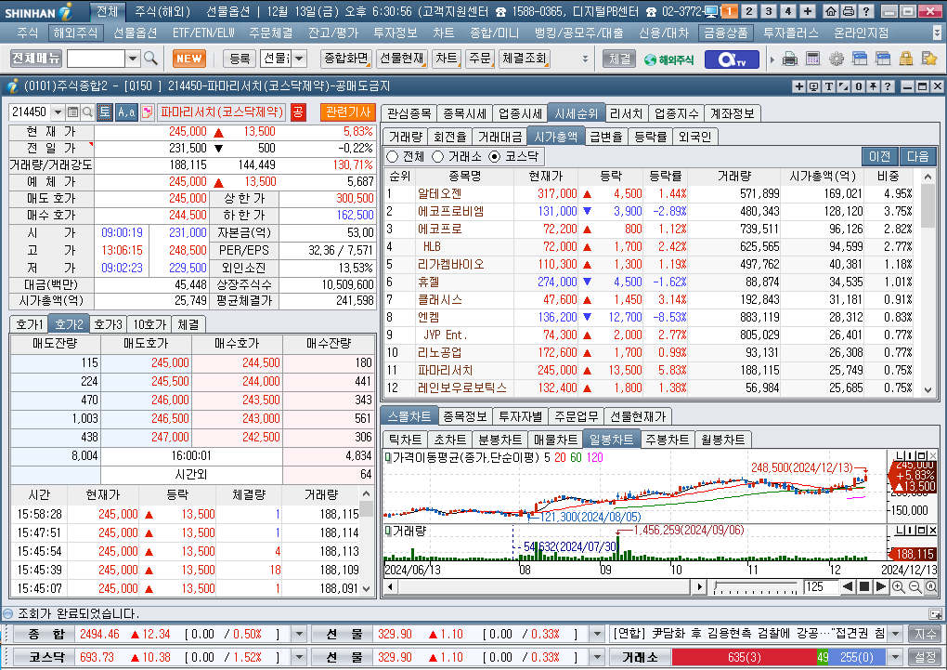Open the 거래소 advance-decline bar dropdown
Image resolution: width=947 pixels, height=670 pixels.
[x=896, y=657]
